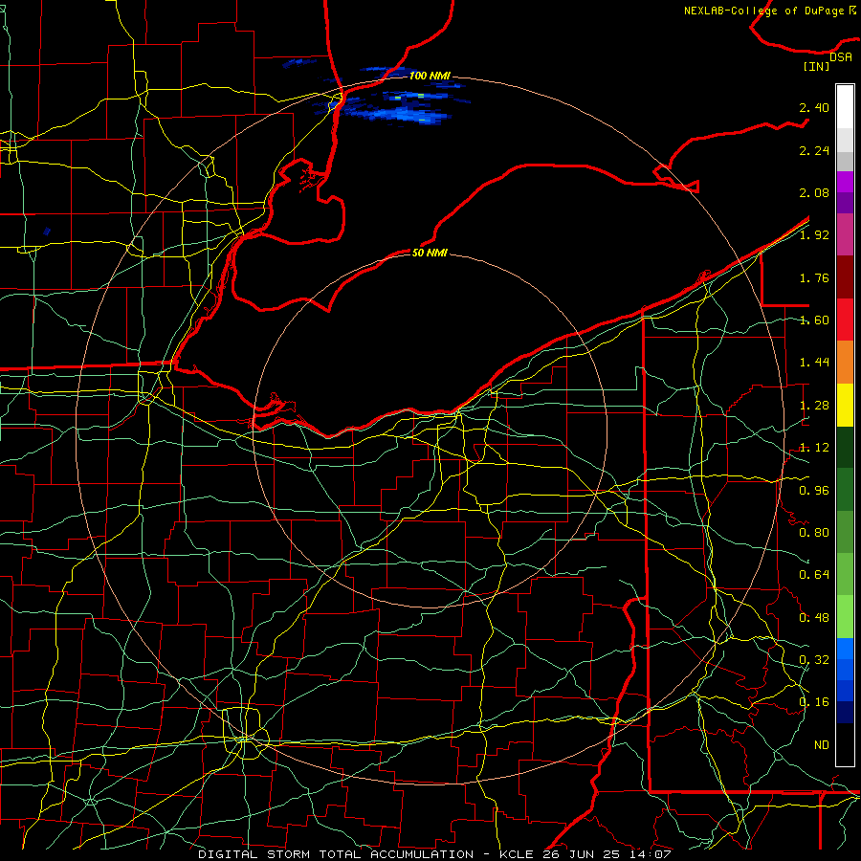861x861 pixels.
Task: Select the 1.12 scale value
Action: (814, 448)
